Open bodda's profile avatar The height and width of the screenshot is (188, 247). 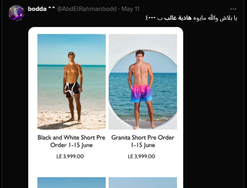[x=17, y=13]
